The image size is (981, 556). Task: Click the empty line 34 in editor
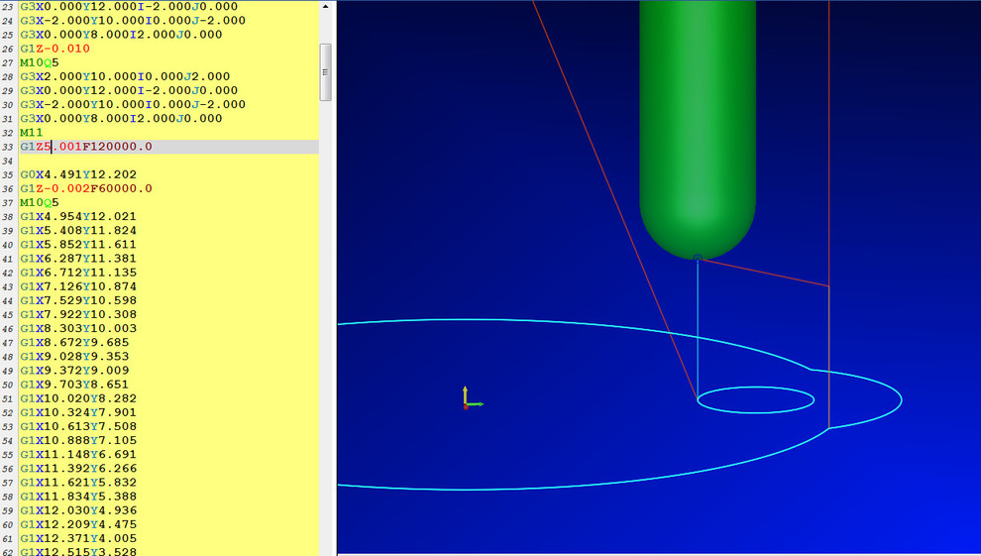coord(149,161)
